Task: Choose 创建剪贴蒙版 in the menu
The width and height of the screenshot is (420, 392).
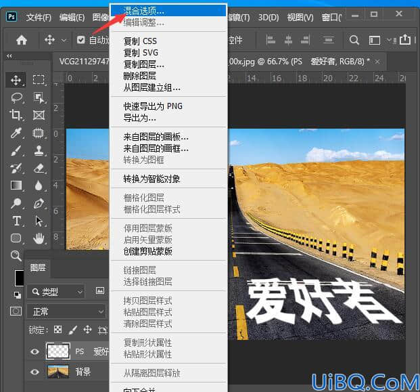Action: point(168,251)
